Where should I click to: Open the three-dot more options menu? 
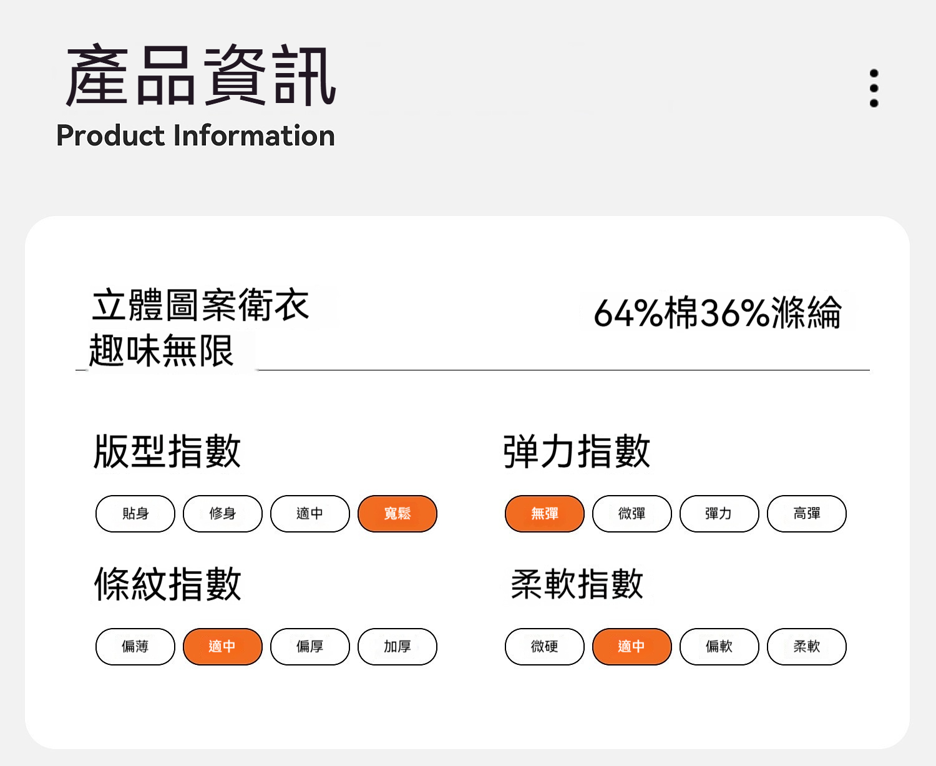pos(874,88)
